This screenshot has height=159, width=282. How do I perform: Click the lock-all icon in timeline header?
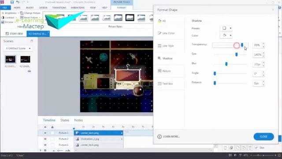52,127
